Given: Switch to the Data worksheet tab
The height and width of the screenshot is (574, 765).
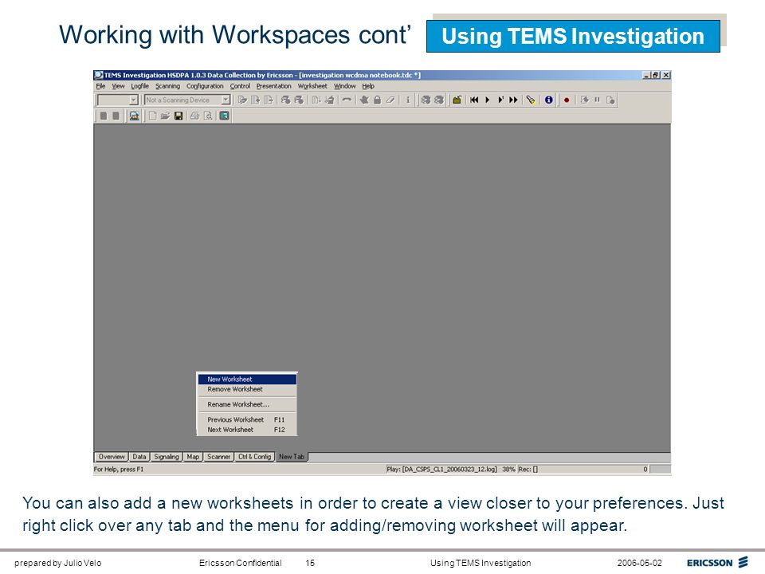Looking at the screenshot, I should (x=139, y=457).
